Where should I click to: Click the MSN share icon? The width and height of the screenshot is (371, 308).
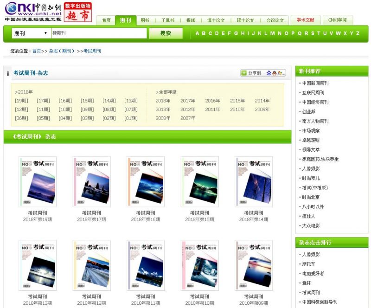point(281,72)
